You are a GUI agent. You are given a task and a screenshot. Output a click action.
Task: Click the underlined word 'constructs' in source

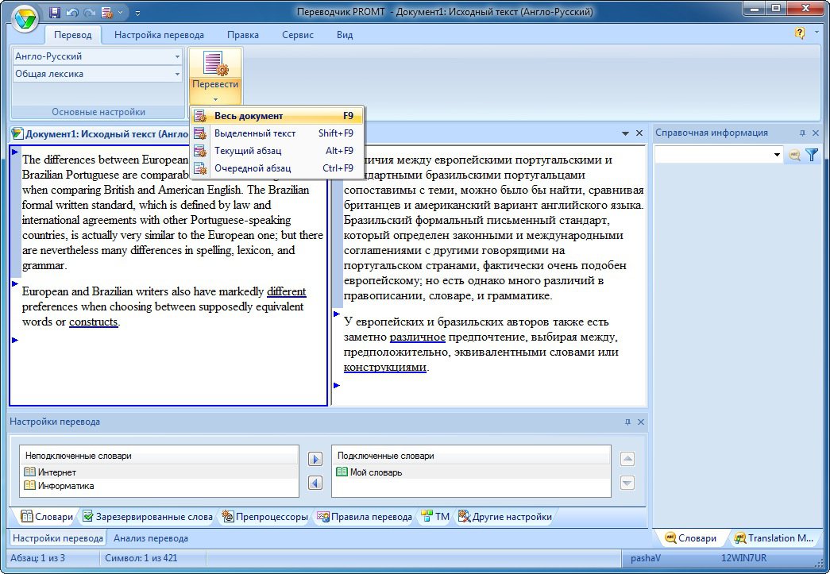point(93,322)
